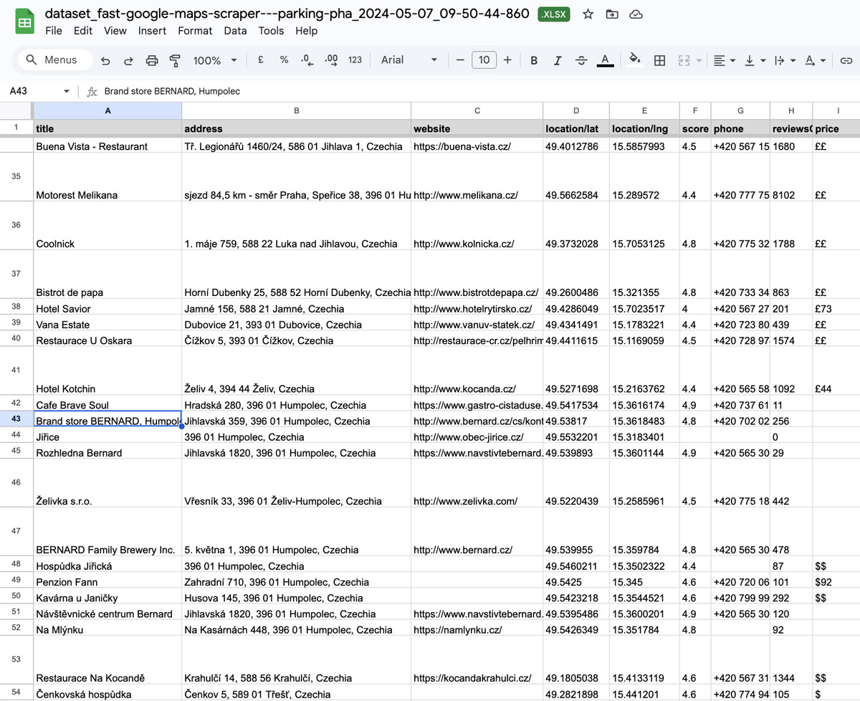Activate the paint format tool
Viewport: 860px width, 701px height.
coord(174,60)
